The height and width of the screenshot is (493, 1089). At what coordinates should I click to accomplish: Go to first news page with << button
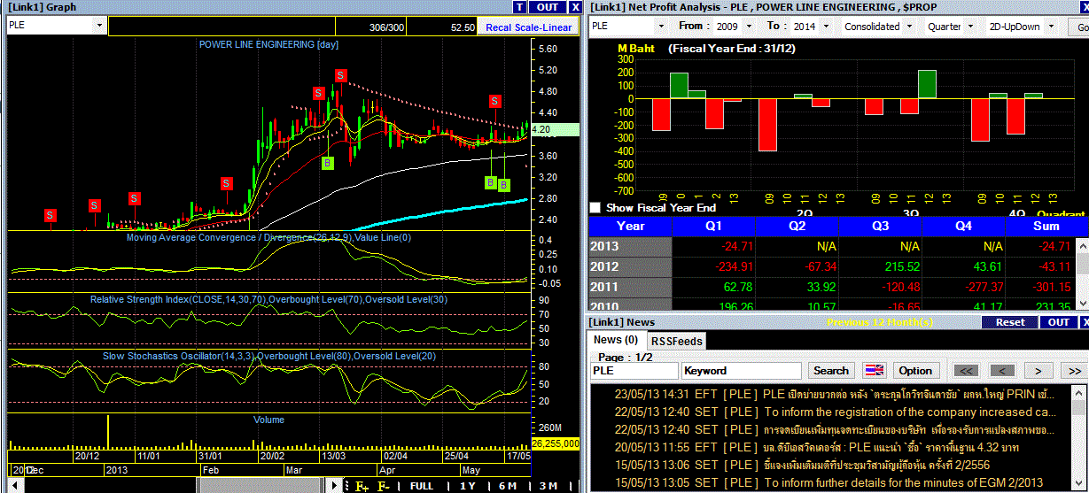[967, 371]
